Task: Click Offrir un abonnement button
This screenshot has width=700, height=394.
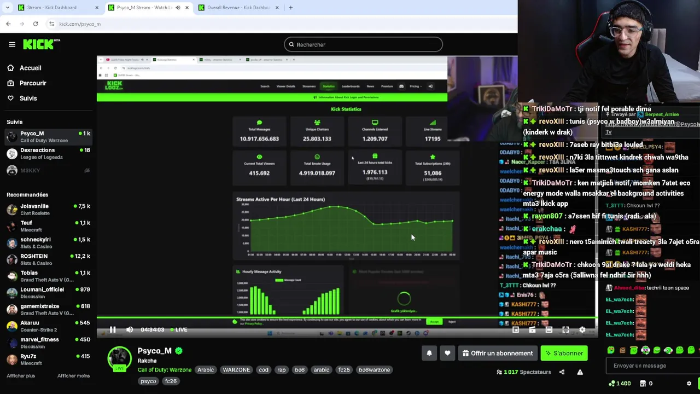Action: tap(498, 354)
